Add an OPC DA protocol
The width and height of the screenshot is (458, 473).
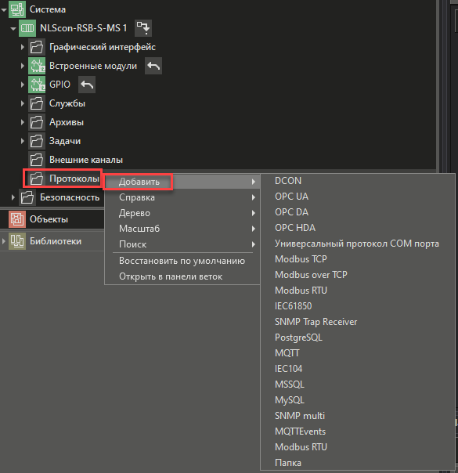coord(358,212)
